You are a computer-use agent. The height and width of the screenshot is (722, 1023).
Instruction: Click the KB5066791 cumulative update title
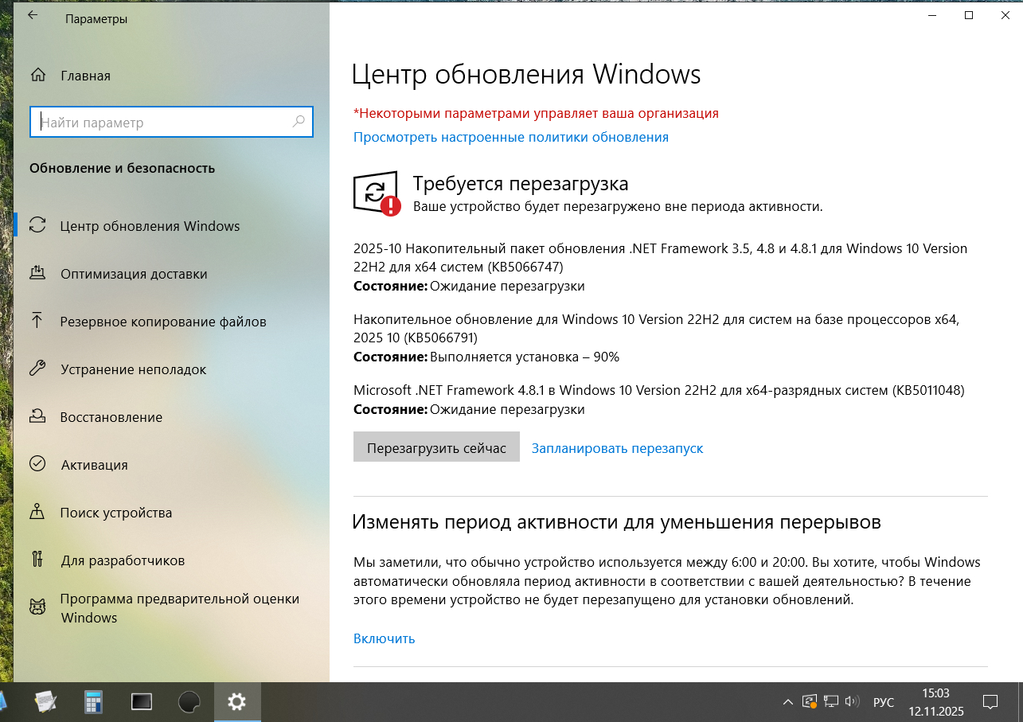pos(657,328)
